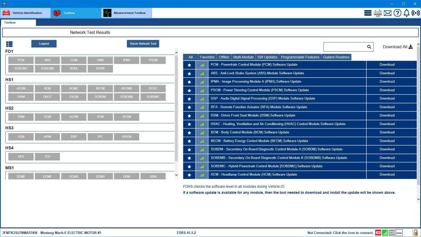Click network list scrollbar down arrow
This screenshot has width=421, height=237.
click(x=176, y=175)
